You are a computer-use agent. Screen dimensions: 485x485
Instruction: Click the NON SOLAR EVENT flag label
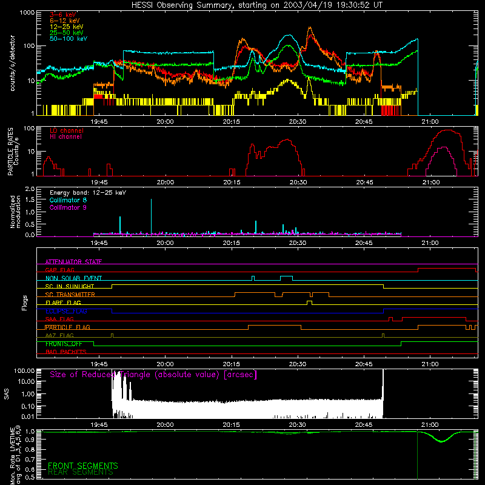pos(73,278)
